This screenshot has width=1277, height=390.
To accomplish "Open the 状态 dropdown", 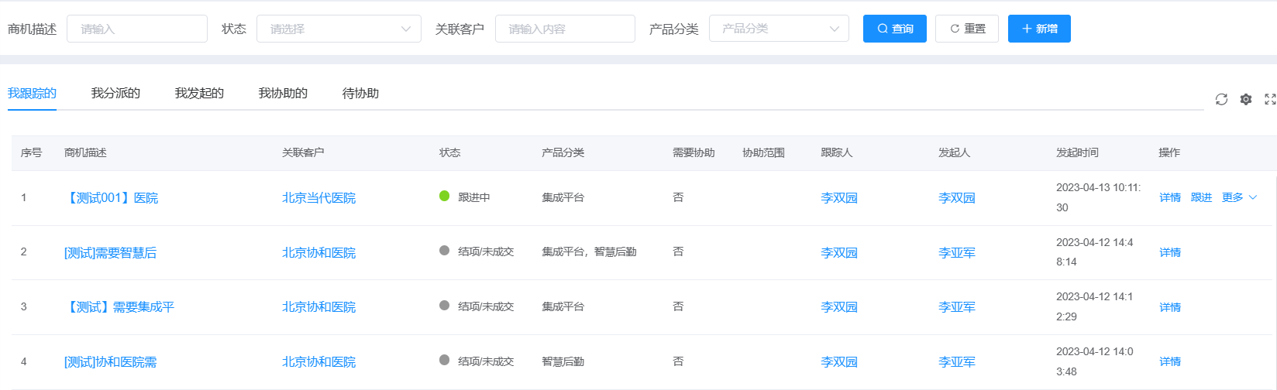I will [339, 29].
